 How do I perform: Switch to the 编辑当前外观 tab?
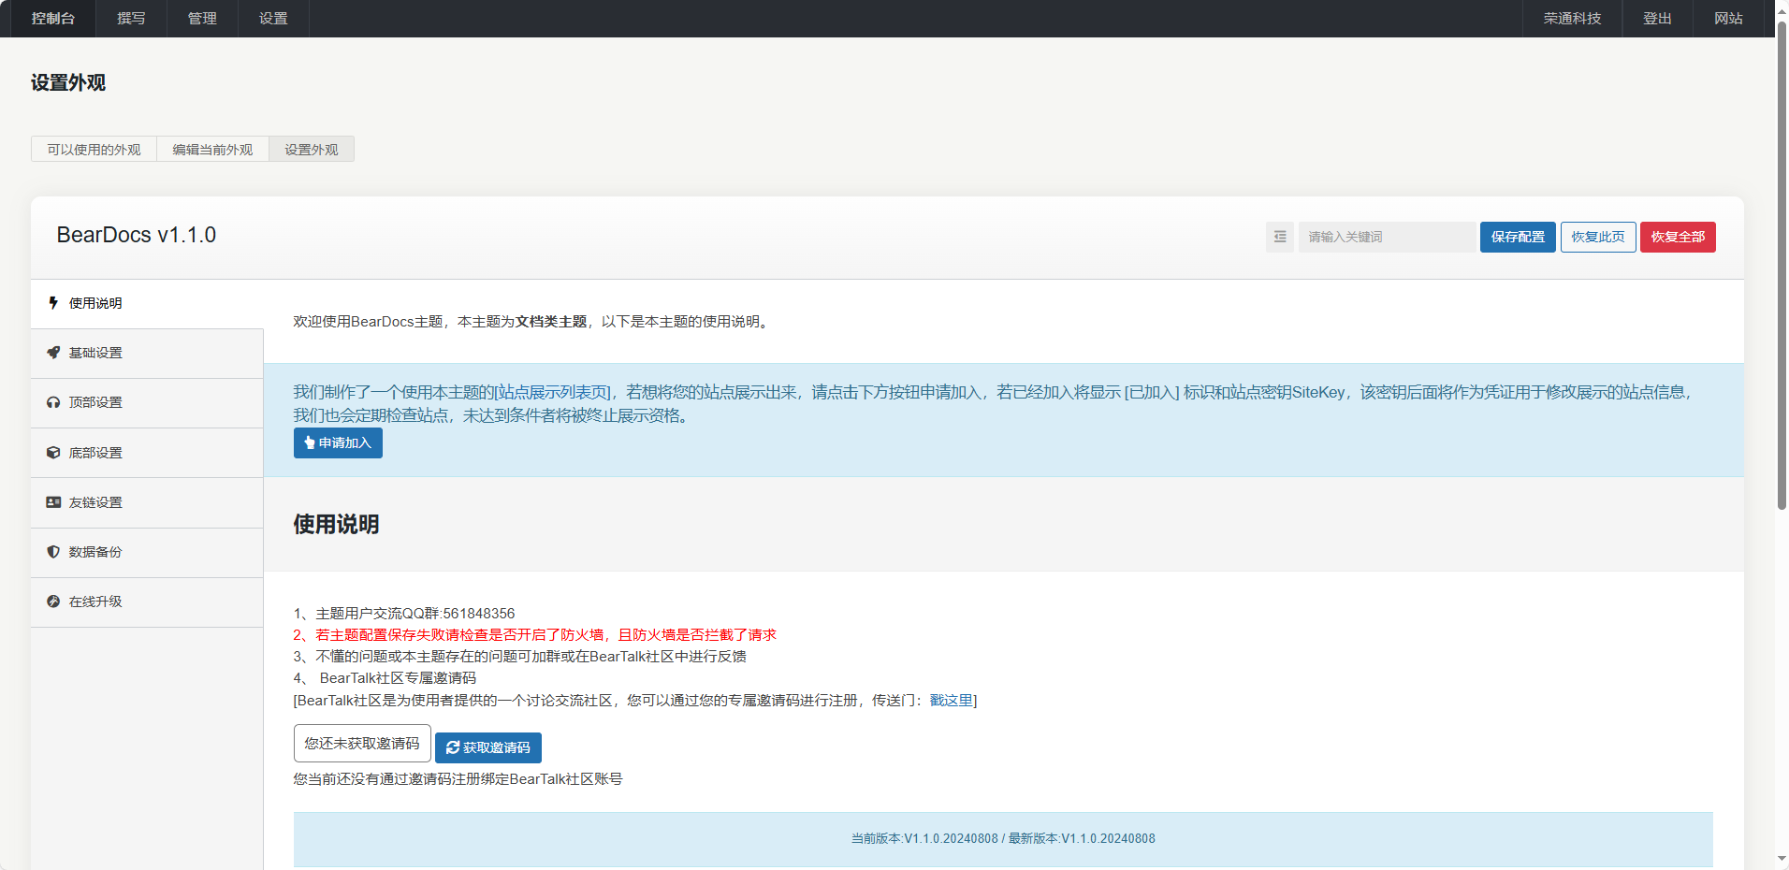point(212,150)
